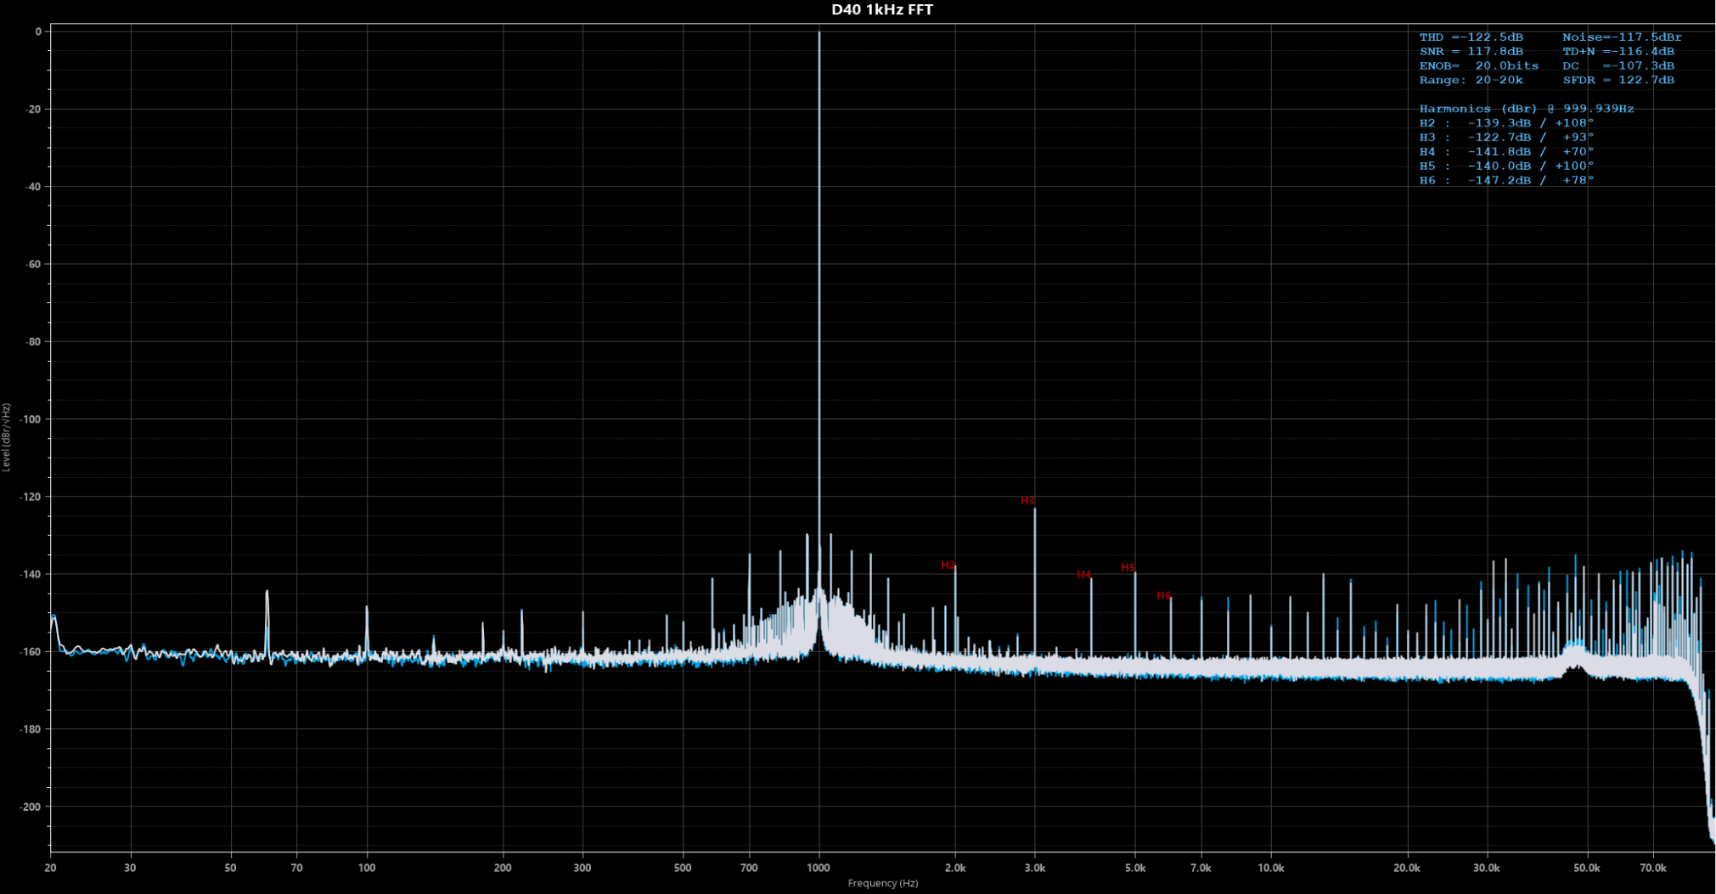Click the 30.0k frequency axis tick label

pyautogui.click(x=1487, y=869)
